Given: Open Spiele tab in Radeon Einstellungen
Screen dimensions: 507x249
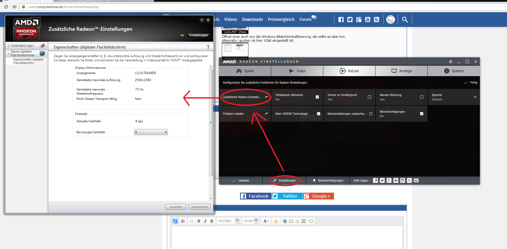Looking at the screenshot, I should point(245,71).
